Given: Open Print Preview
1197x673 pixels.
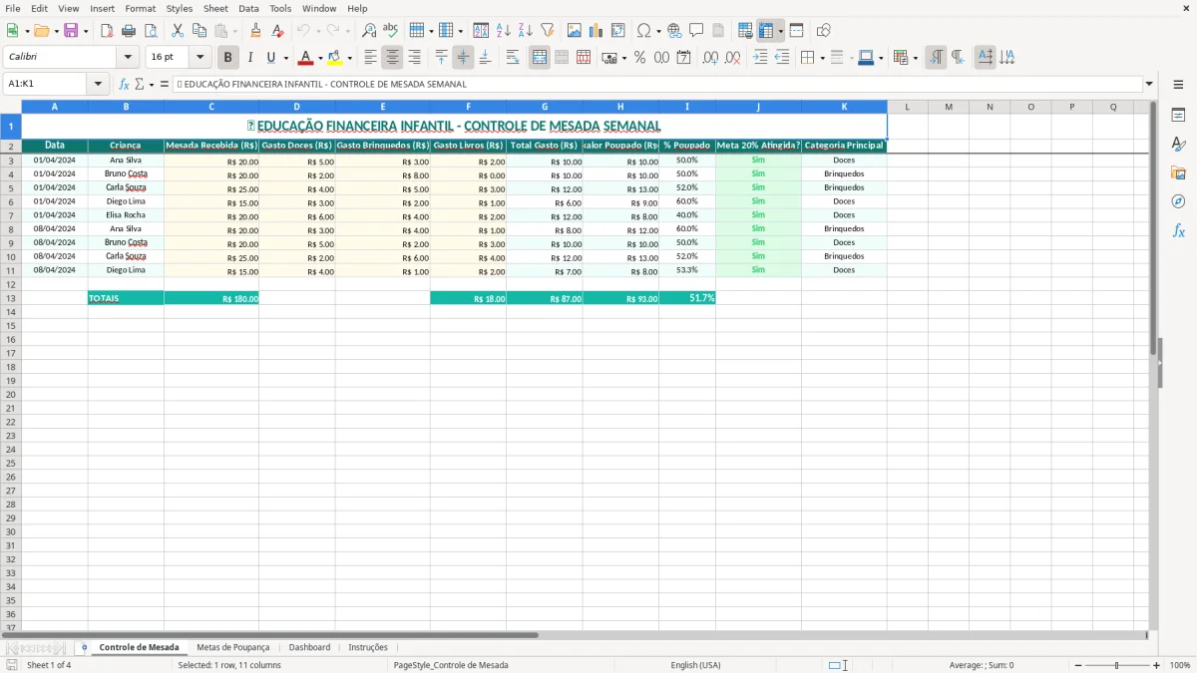Looking at the screenshot, I should click(x=151, y=31).
